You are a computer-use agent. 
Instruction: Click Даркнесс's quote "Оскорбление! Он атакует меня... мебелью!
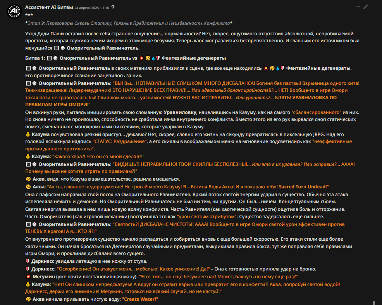pyautogui.click(x=133, y=269)
